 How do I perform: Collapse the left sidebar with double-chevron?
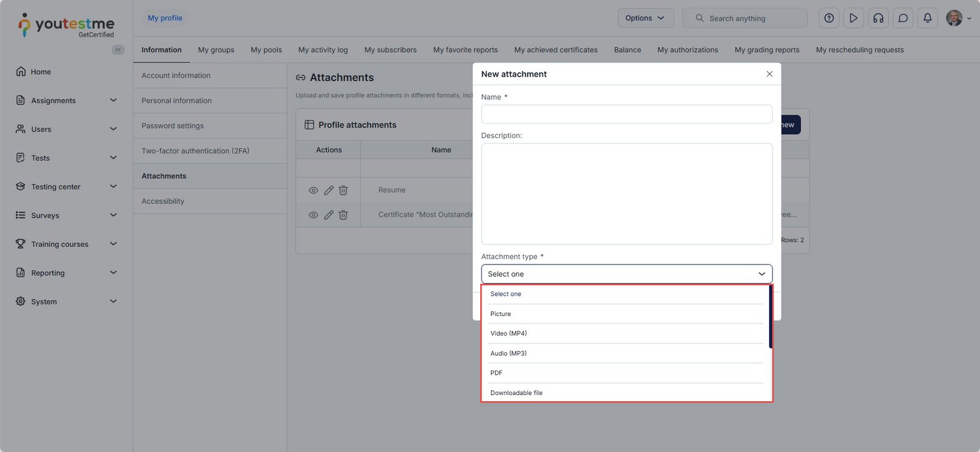pyautogui.click(x=118, y=50)
